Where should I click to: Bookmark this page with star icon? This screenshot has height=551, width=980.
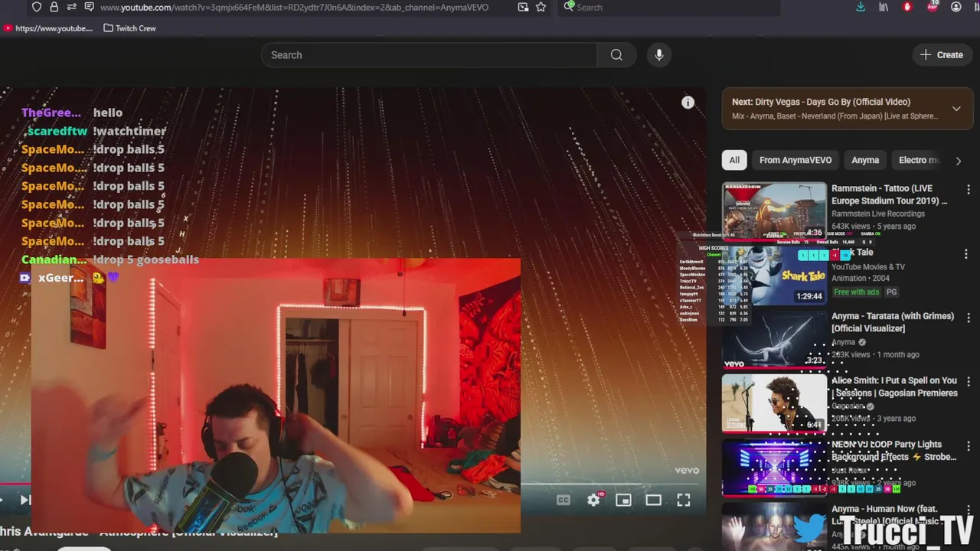pyautogui.click(x=541, y=7)
